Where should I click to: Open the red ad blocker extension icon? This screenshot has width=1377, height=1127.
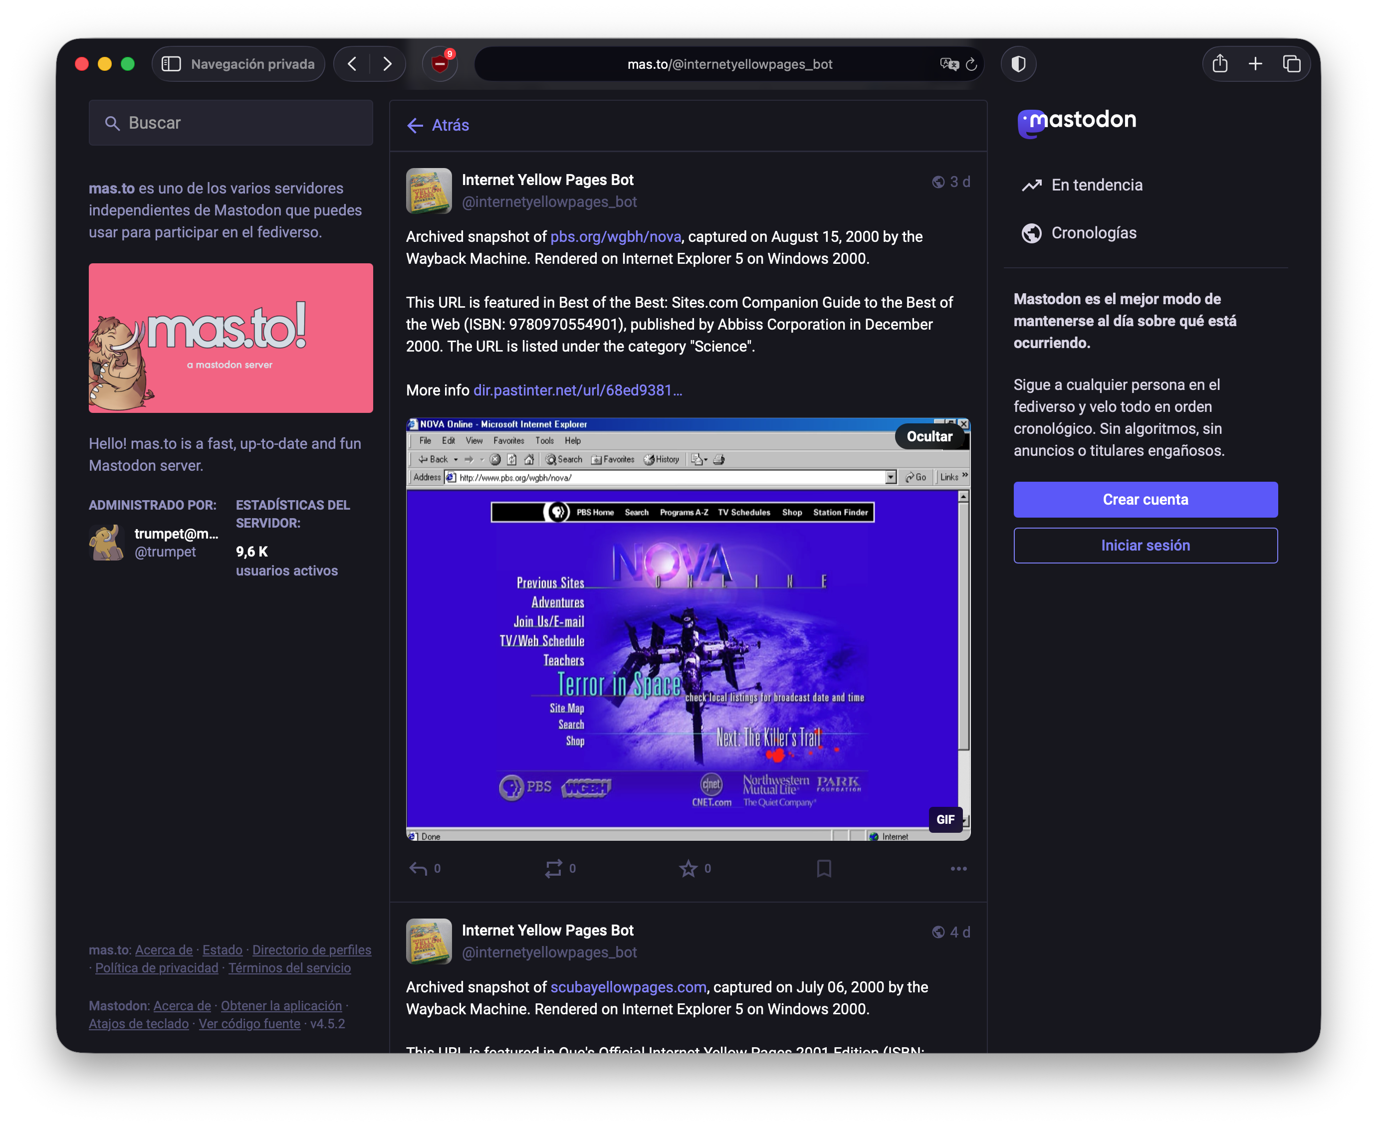440,64
